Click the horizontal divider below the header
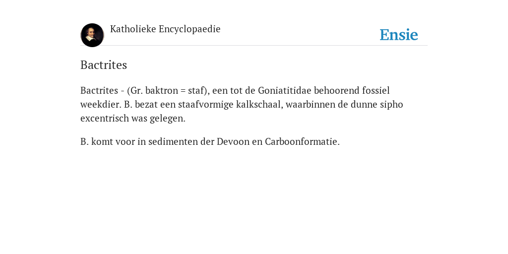Screen dimensions: 508x254 coord(254,46)
